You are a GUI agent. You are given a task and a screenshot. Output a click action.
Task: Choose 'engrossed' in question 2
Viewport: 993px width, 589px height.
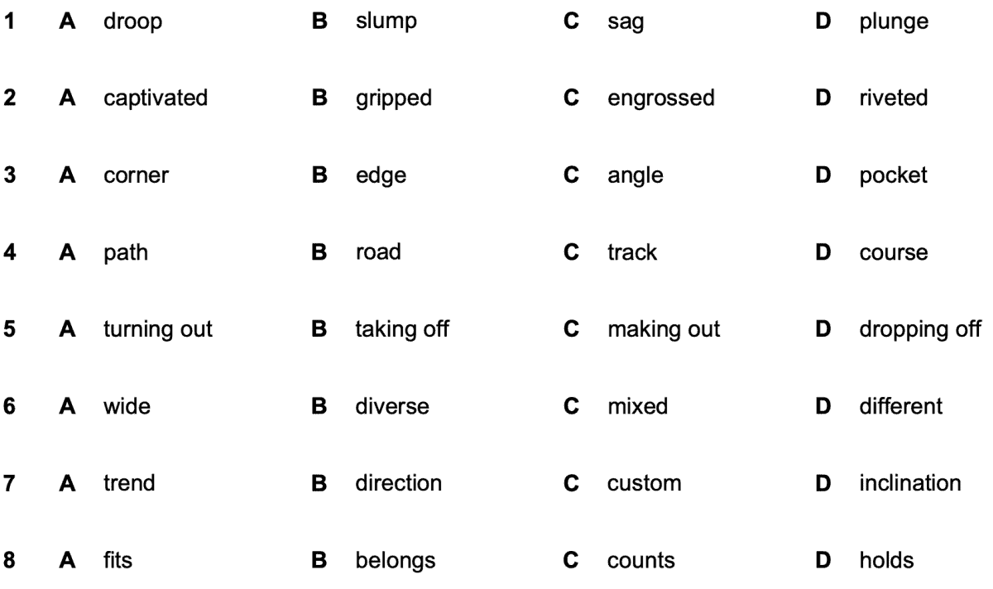pos(660,99)
